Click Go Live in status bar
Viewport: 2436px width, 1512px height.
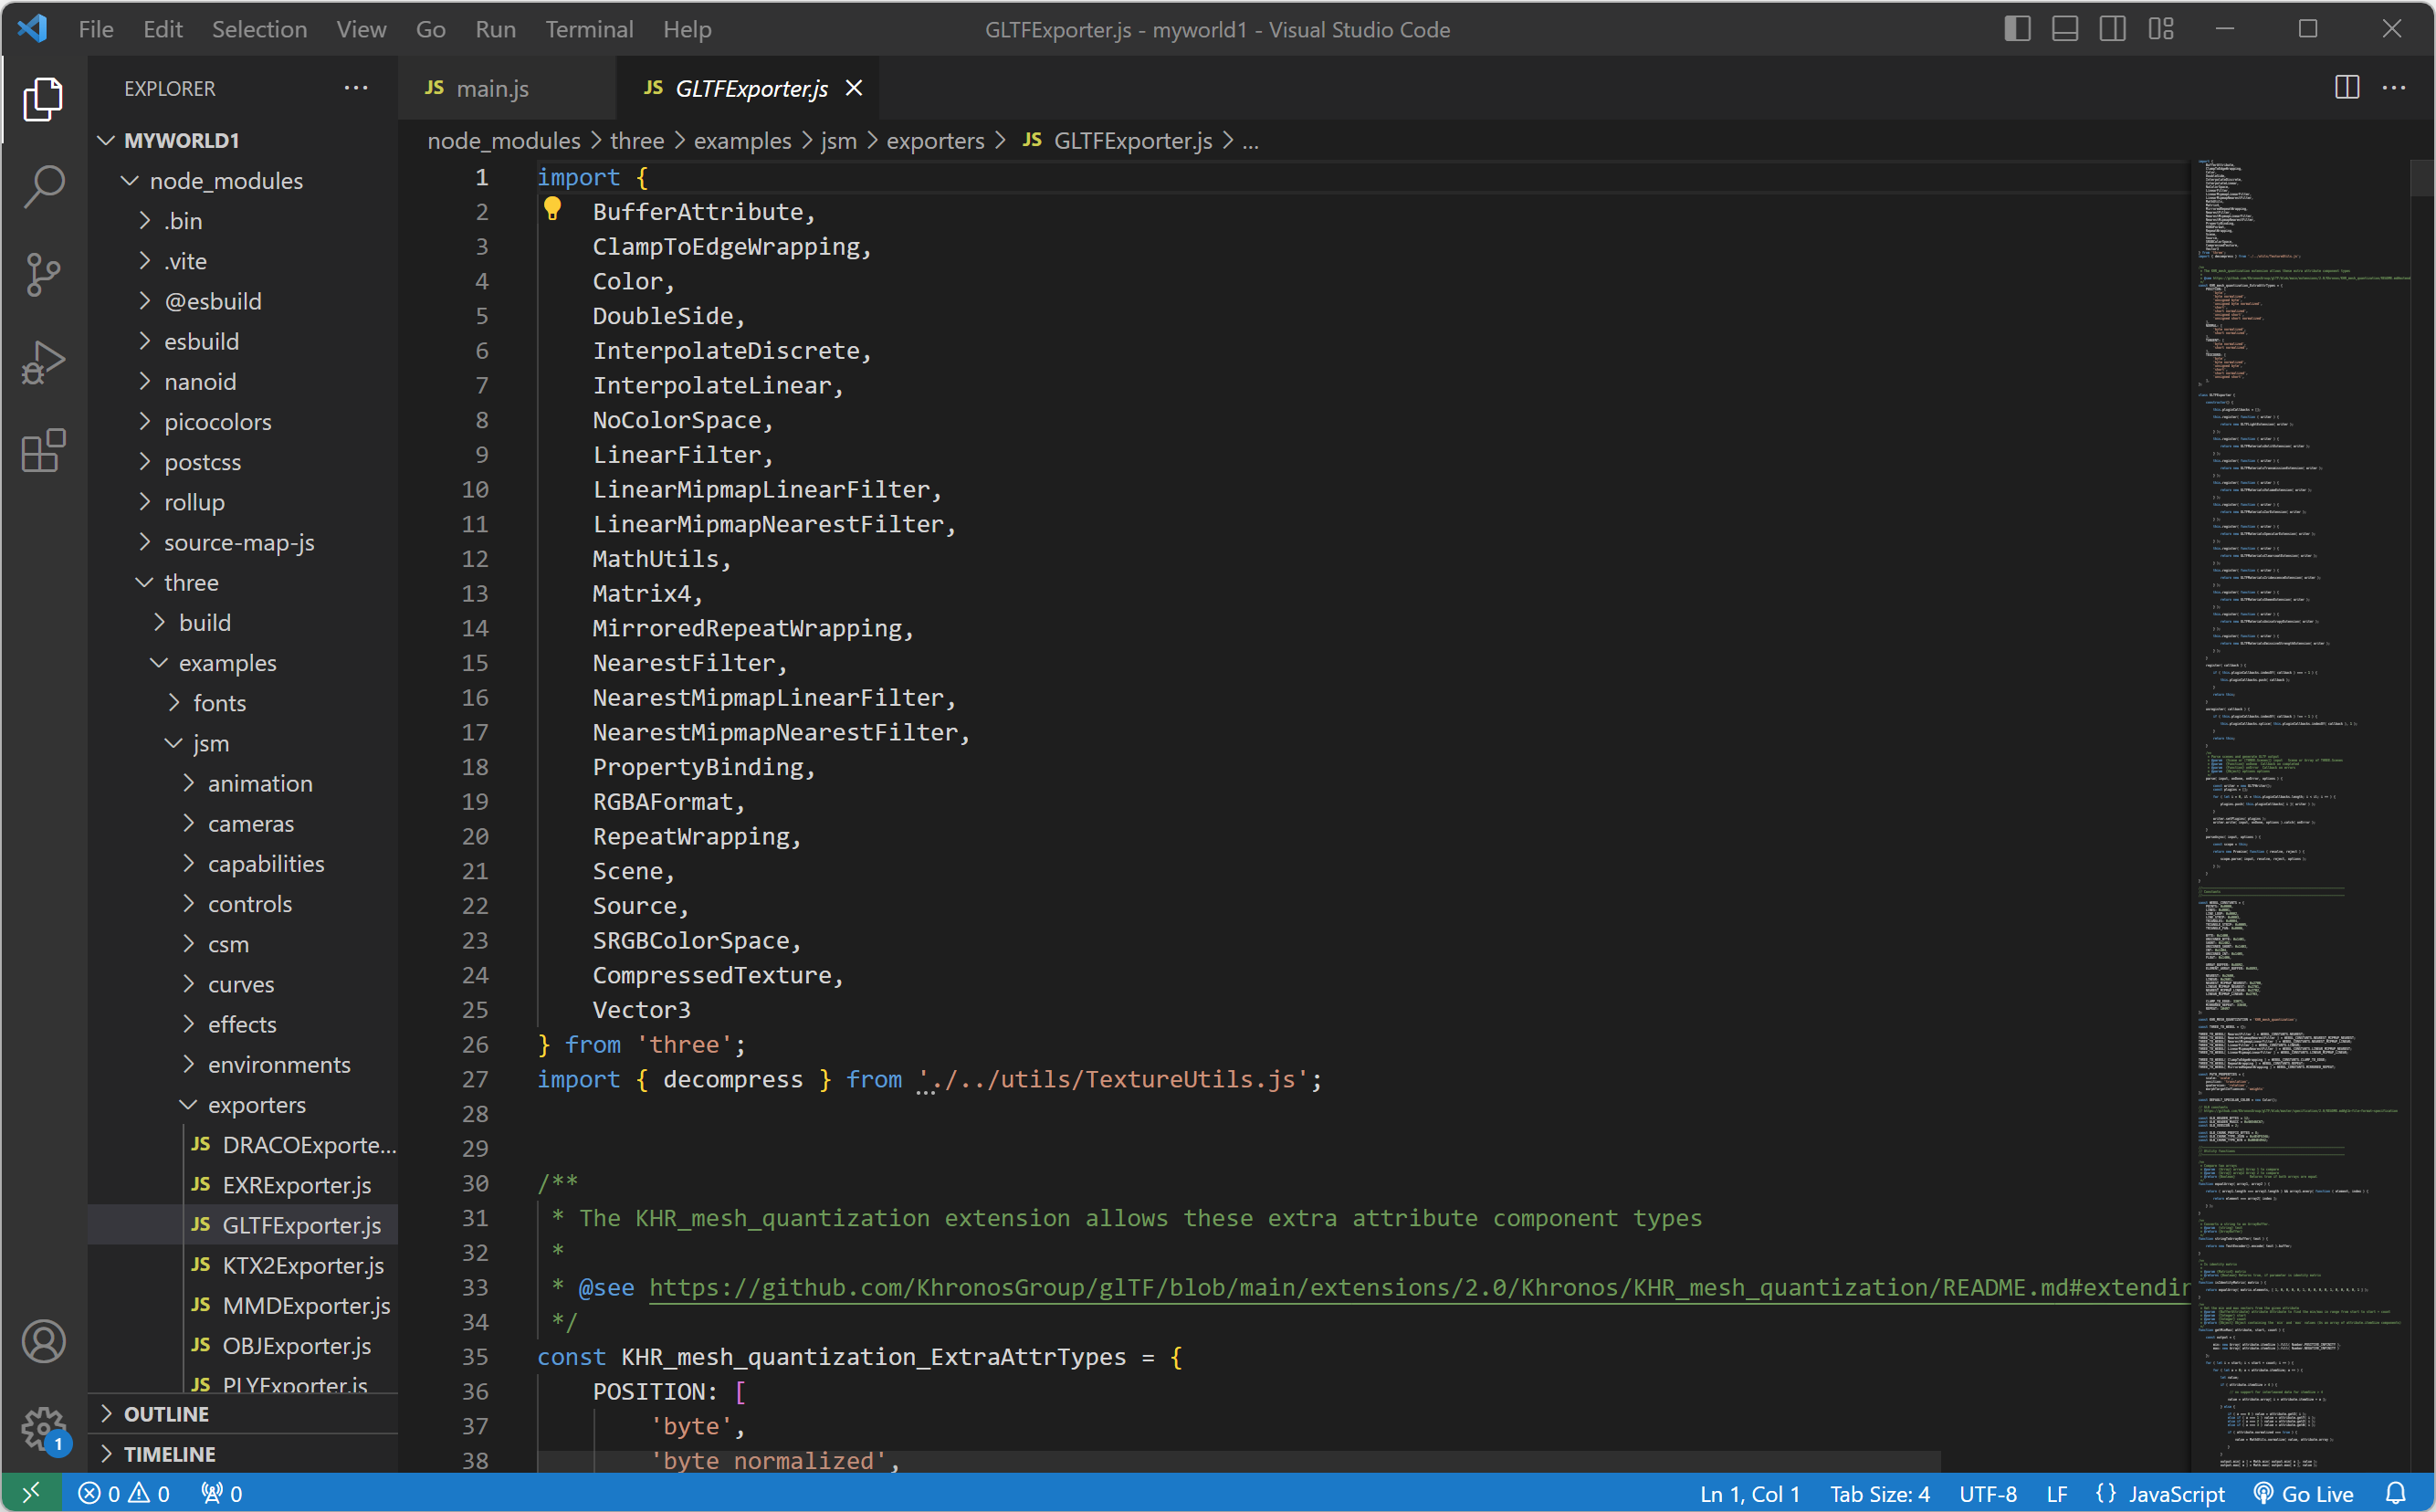pos(2305,1493)
